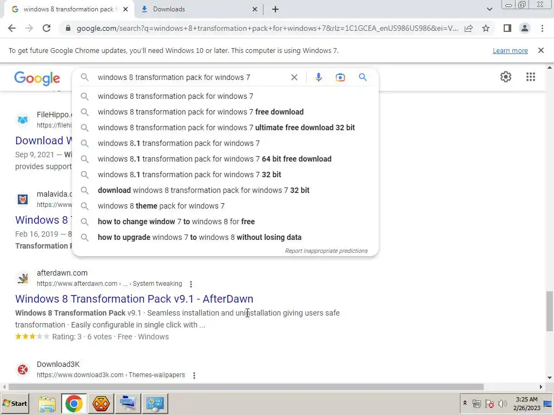
Task: Choose suggestion starting with download windows 8
Action: 226,190
